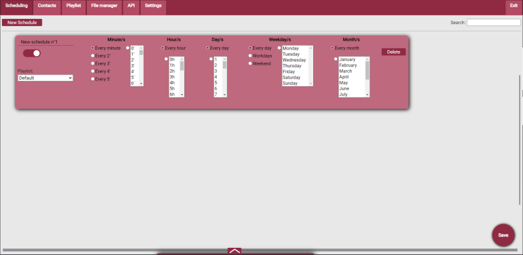Open the Playlist Default dropdown
Viewport: 523px width, 255px height.
click(45, 78)
